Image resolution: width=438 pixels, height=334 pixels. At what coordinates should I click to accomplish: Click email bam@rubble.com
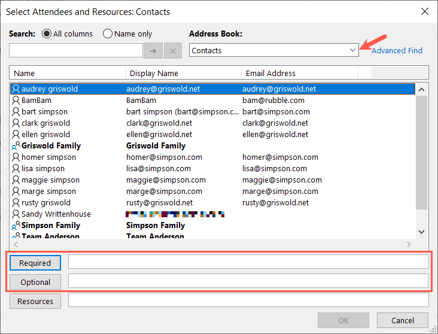(x=273, y=101)
